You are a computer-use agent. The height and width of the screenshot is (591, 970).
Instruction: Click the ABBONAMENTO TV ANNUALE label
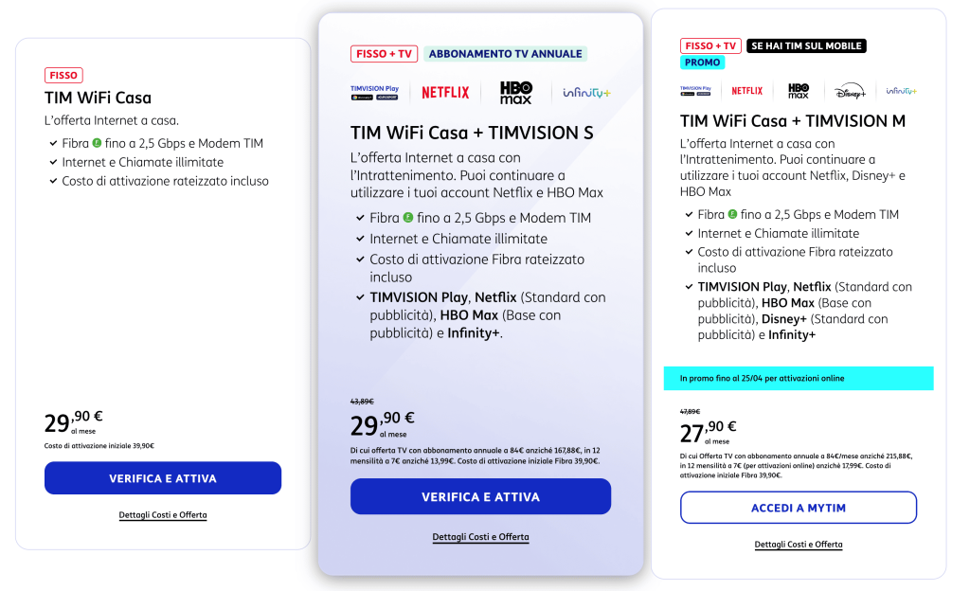click(505, 53)
